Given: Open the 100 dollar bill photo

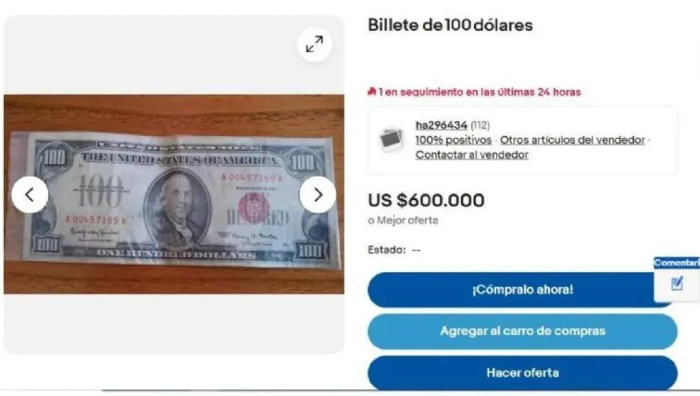Looking at the screenshot, I should point(174,195).
